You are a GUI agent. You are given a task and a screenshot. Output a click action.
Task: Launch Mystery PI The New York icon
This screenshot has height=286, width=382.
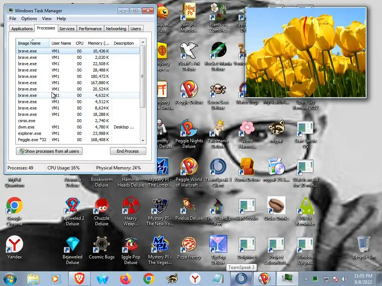[x=160, y=211]
